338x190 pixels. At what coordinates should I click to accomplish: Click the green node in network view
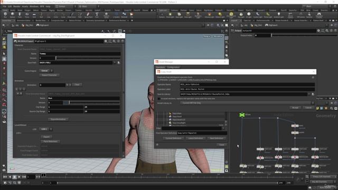pos(242,115)
